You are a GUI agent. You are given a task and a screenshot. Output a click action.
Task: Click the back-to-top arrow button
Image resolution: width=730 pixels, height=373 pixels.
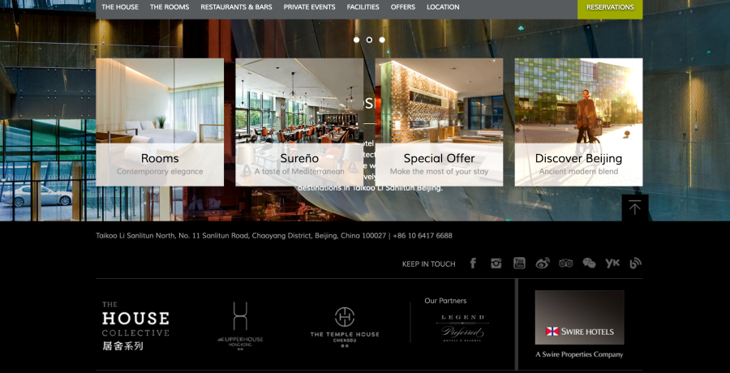[635, 208]
